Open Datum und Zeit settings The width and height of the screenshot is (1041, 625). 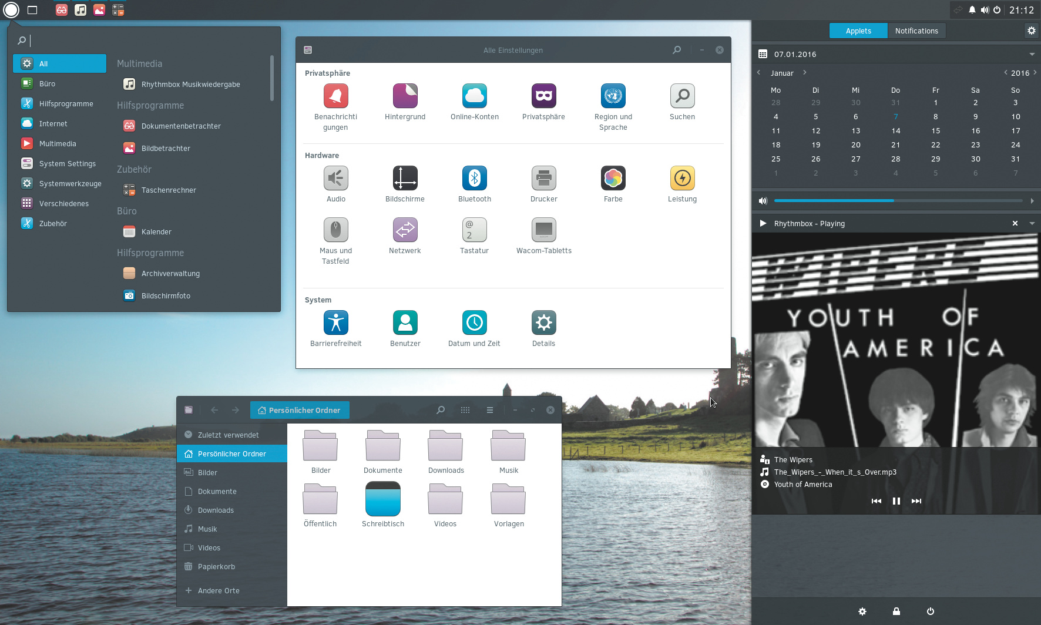[474, 323]
